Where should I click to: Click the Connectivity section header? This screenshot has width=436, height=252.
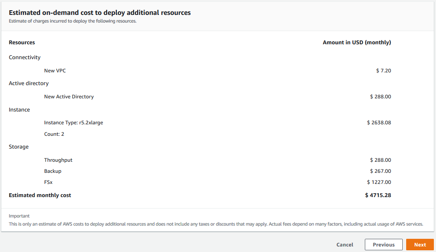click(24, 57)
